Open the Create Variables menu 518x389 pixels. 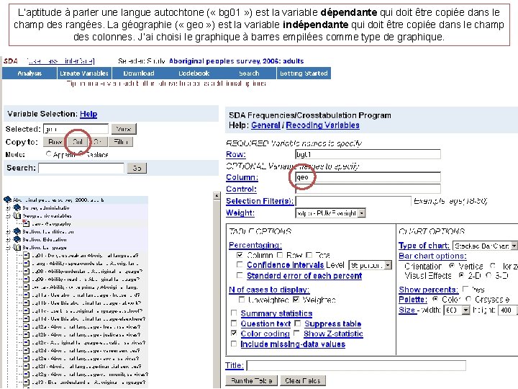click(84, 73)
